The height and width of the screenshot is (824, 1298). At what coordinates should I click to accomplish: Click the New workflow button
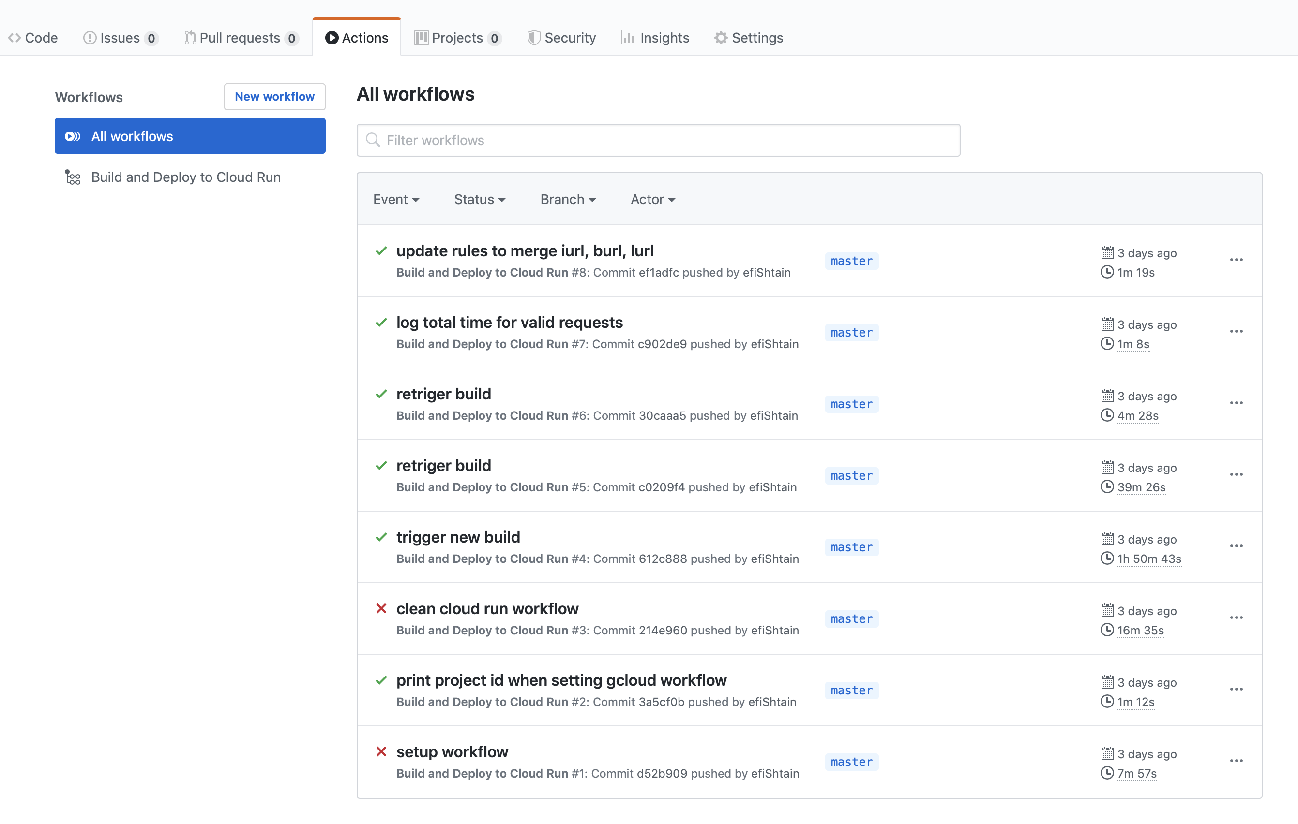click(274, 96)
